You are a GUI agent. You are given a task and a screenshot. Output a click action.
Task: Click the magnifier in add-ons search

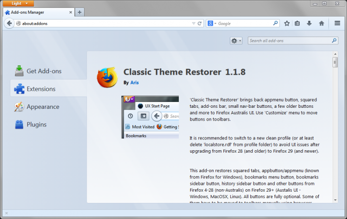pyautogui.click(x=334, y=40)
